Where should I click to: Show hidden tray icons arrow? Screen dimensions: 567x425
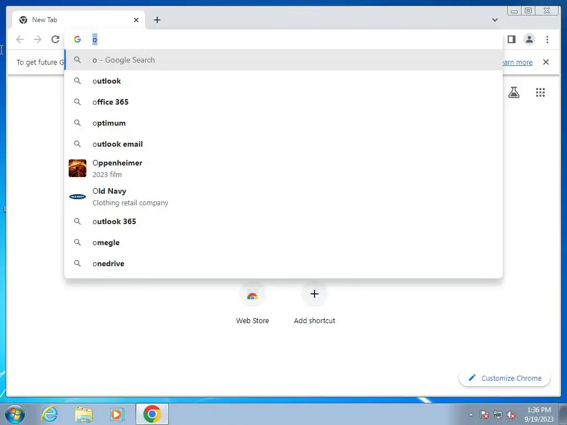click(471, 414)
